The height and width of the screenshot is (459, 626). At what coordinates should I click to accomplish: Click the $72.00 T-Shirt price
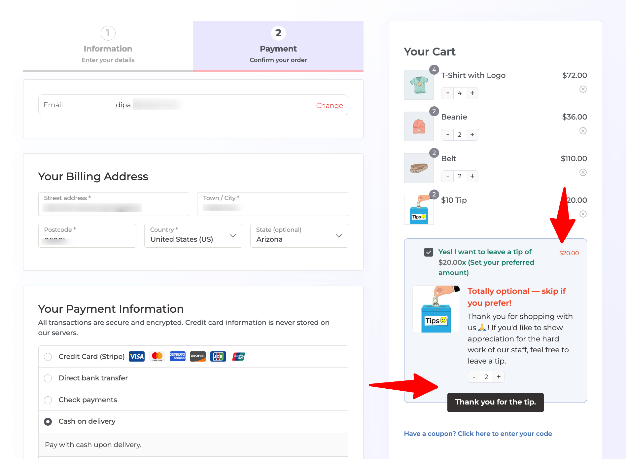click(x=574, y=75)
